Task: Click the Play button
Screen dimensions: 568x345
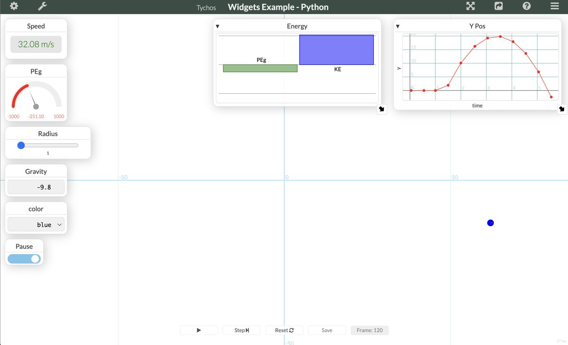Action: point(199,330)
